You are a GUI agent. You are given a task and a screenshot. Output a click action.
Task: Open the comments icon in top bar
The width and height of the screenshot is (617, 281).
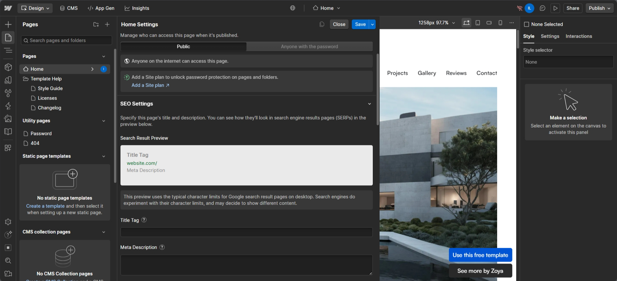click(542, 8)
